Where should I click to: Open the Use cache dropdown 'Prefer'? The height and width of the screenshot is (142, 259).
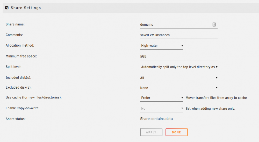[x=162, y=98]
